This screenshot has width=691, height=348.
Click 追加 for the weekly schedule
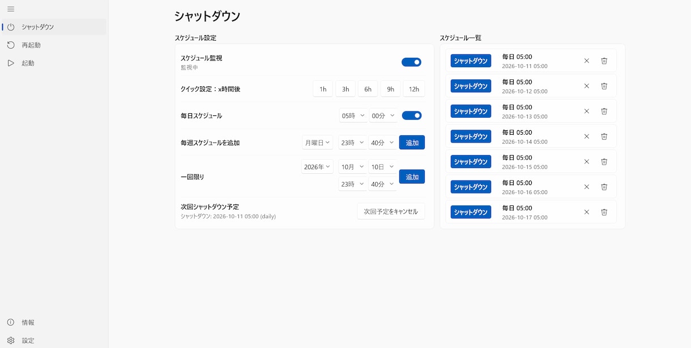pos(412,143)
